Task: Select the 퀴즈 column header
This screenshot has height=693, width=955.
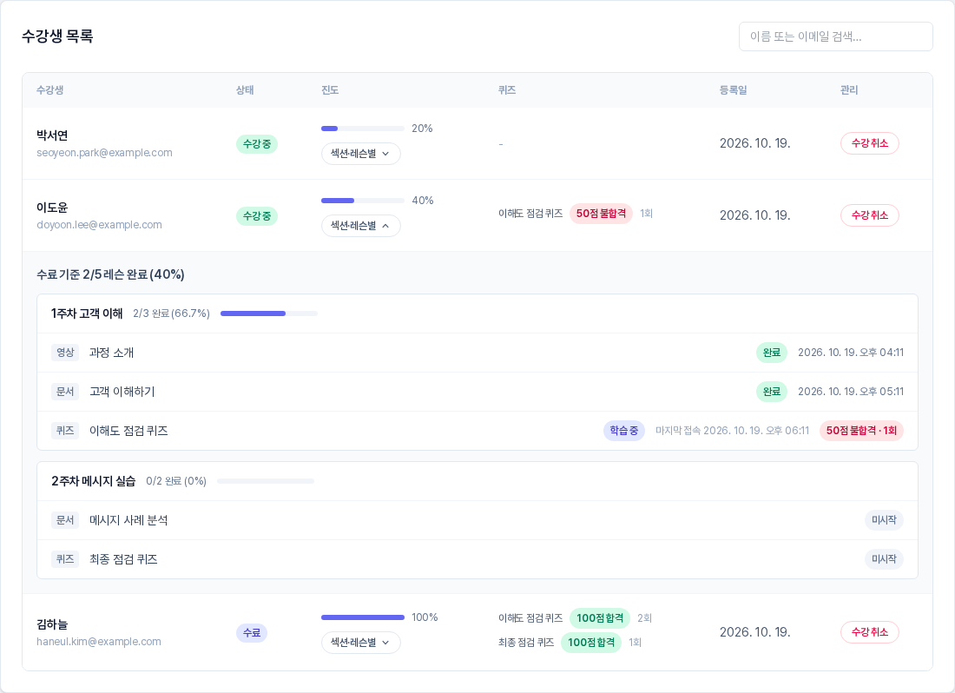Action: point(507,90)
